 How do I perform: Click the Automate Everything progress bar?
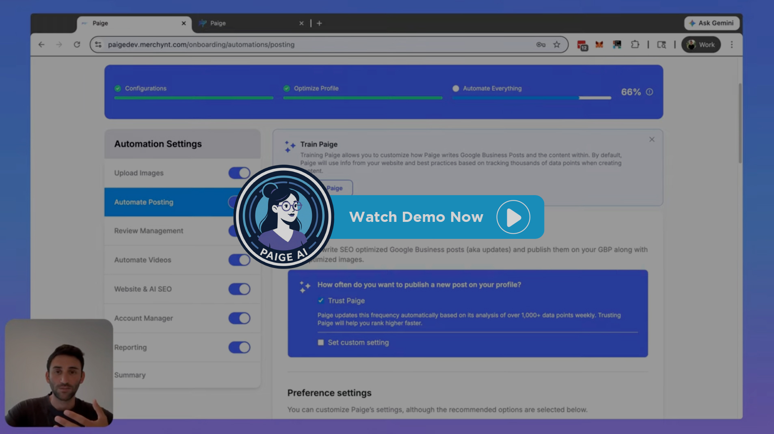pyautogui.click(x=532, y=98)
